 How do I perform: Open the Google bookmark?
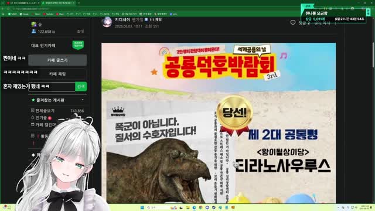pyautogui.click(x=24, y=14)
